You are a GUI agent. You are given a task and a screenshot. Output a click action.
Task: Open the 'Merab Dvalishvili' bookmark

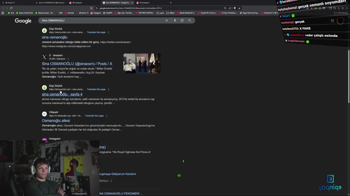click(x=186, y=13)
